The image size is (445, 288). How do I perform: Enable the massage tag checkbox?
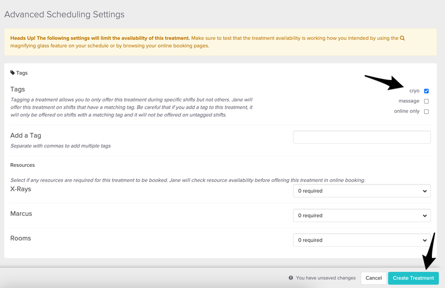pos(426,101)
